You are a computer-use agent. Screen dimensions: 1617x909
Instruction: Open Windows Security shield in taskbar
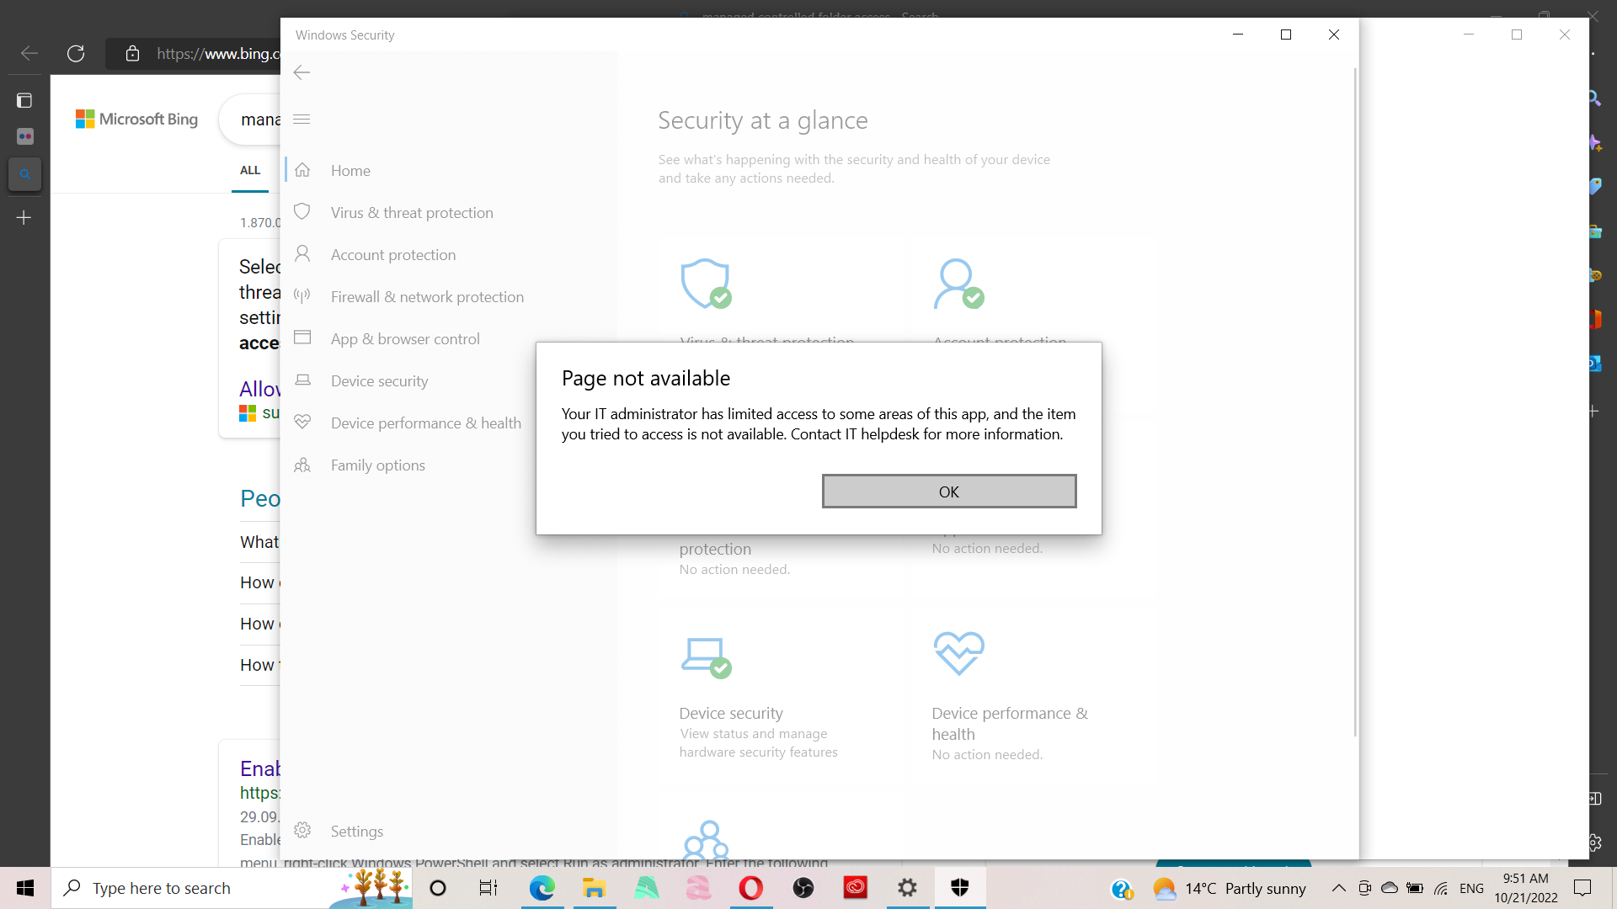(959, 887)
